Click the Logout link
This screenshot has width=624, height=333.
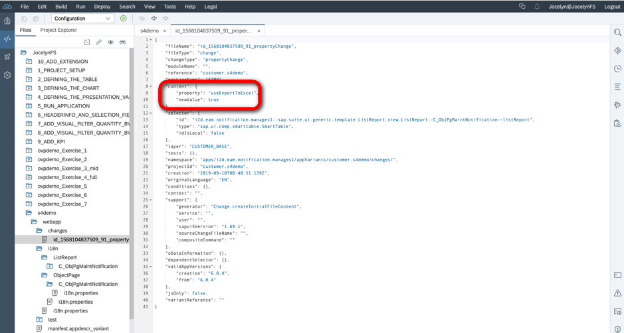(x=612, y=7)
